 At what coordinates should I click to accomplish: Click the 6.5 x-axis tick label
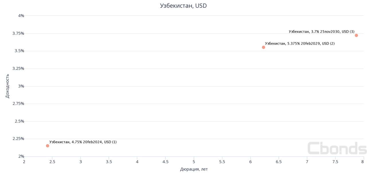tap(279, 162)
